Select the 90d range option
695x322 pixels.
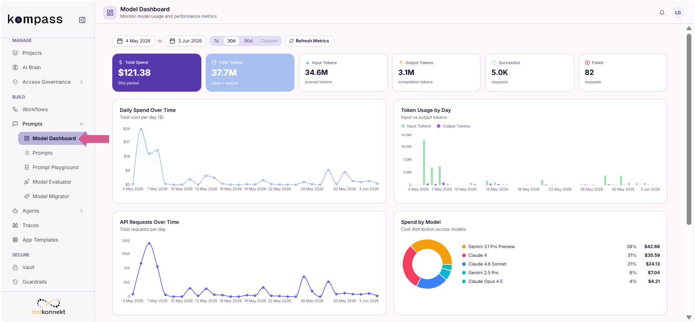click(x=248, y=41)
